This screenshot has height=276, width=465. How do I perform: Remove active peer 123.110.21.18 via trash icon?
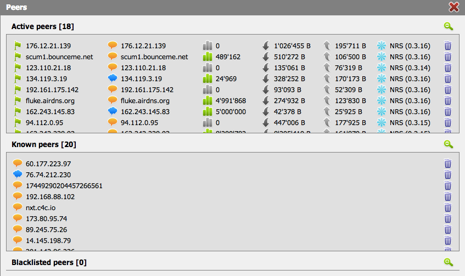click(448, 67)
